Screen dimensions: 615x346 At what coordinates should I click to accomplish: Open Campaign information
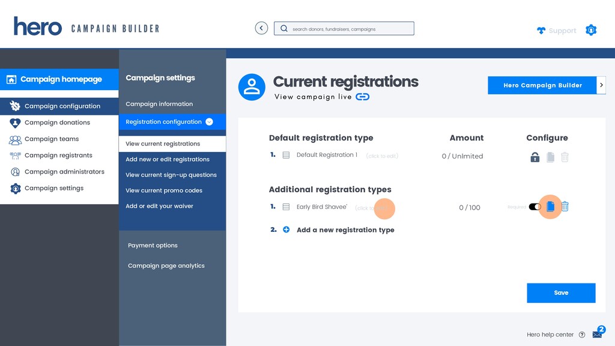[x=159, y=104]
